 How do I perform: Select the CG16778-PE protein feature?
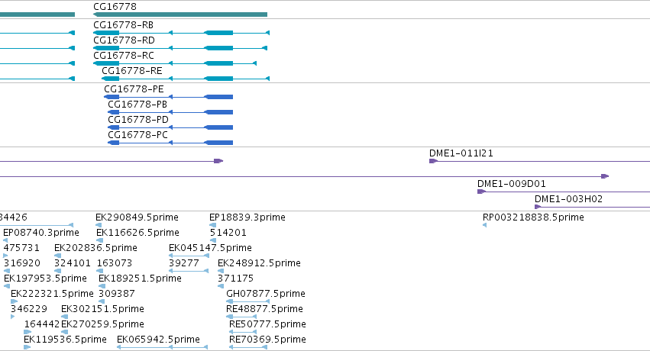(x=168, y=97)
